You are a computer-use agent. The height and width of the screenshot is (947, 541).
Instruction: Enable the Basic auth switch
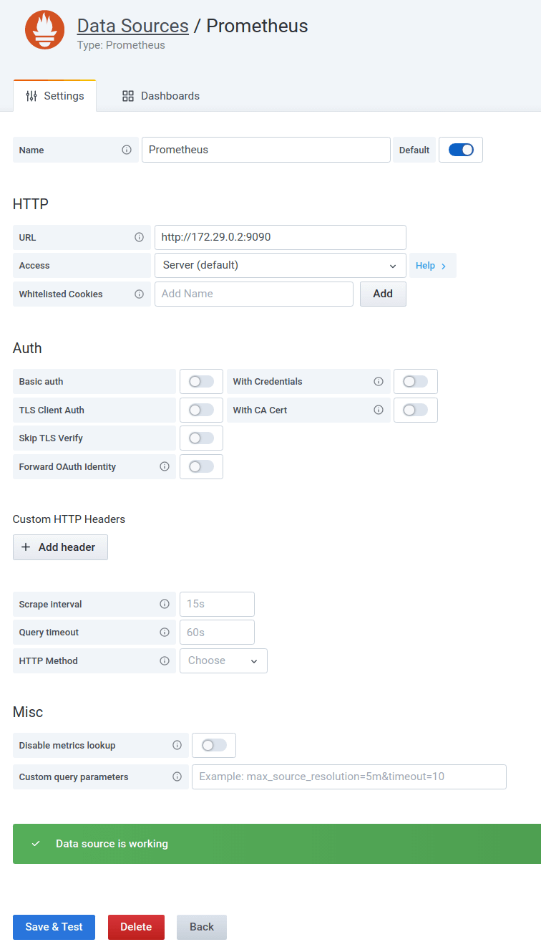point(201,381)
